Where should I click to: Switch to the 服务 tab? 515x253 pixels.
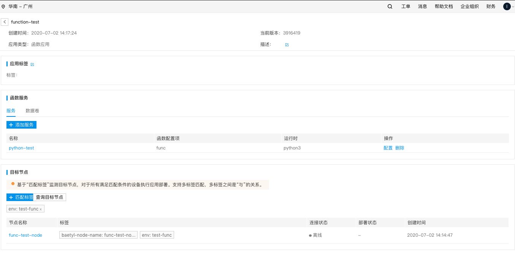(x=11, y=111)
